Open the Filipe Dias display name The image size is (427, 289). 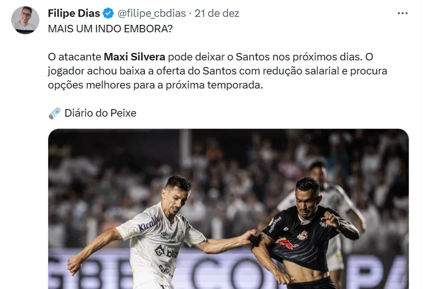(74, 13)
